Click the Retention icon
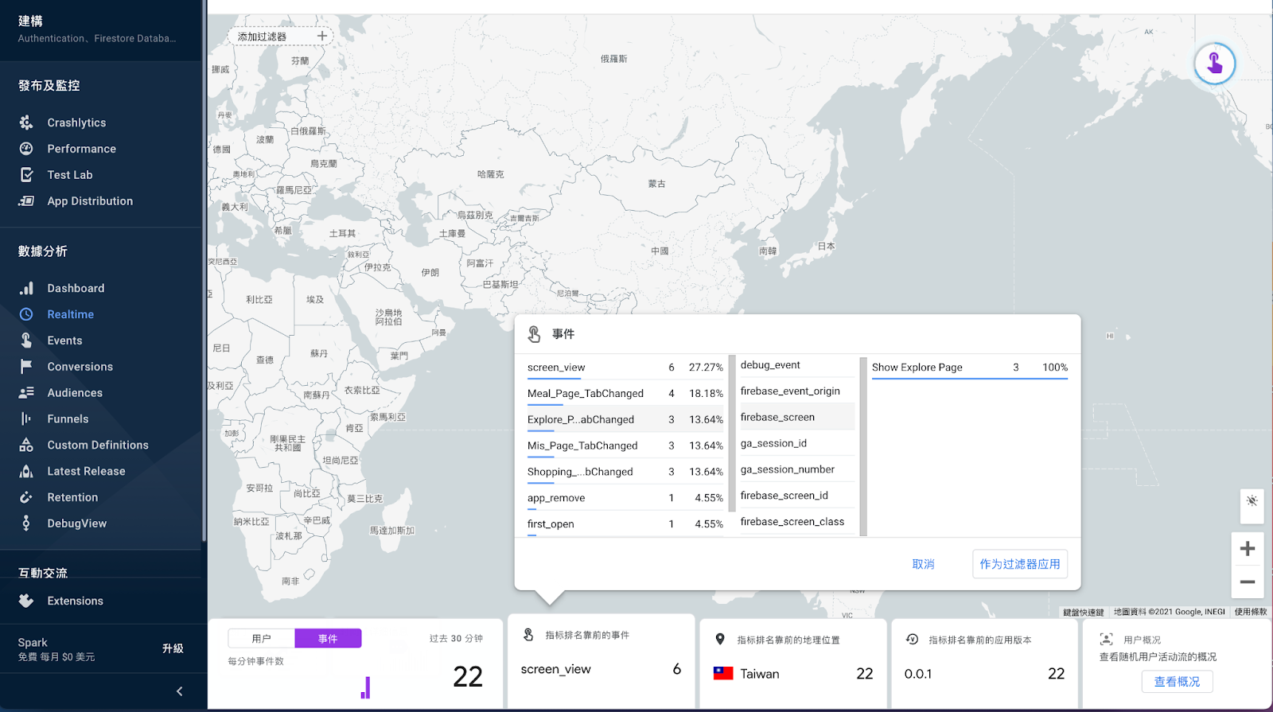 [x=26, y=497]
